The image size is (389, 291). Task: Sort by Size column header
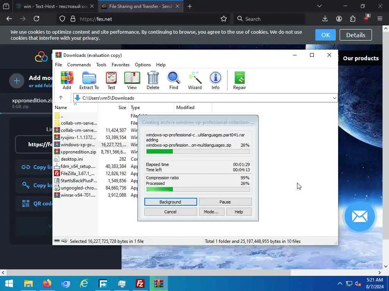[113, 107]
